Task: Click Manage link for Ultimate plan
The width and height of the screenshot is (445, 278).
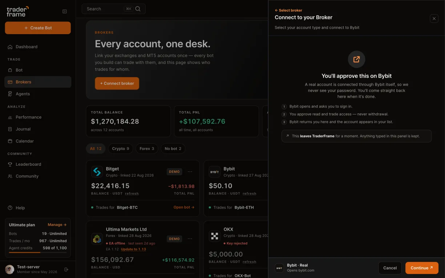Action: [57, 225]
